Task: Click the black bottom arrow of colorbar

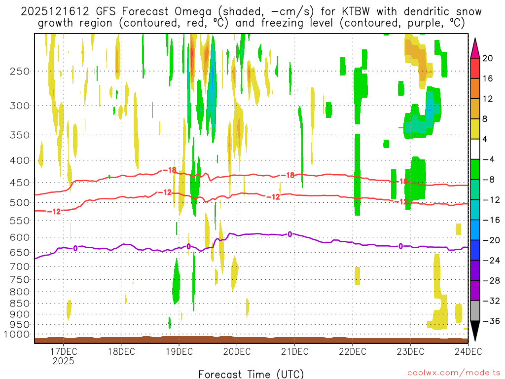Action: [475, 331]
